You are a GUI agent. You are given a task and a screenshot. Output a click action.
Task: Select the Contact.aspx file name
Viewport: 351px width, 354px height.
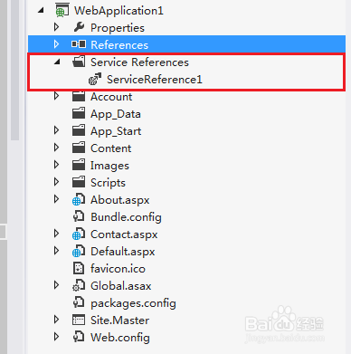point(124,234)
